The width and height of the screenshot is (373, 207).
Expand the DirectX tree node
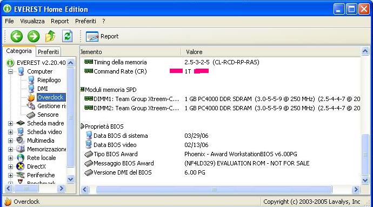[x=10, y=166]
